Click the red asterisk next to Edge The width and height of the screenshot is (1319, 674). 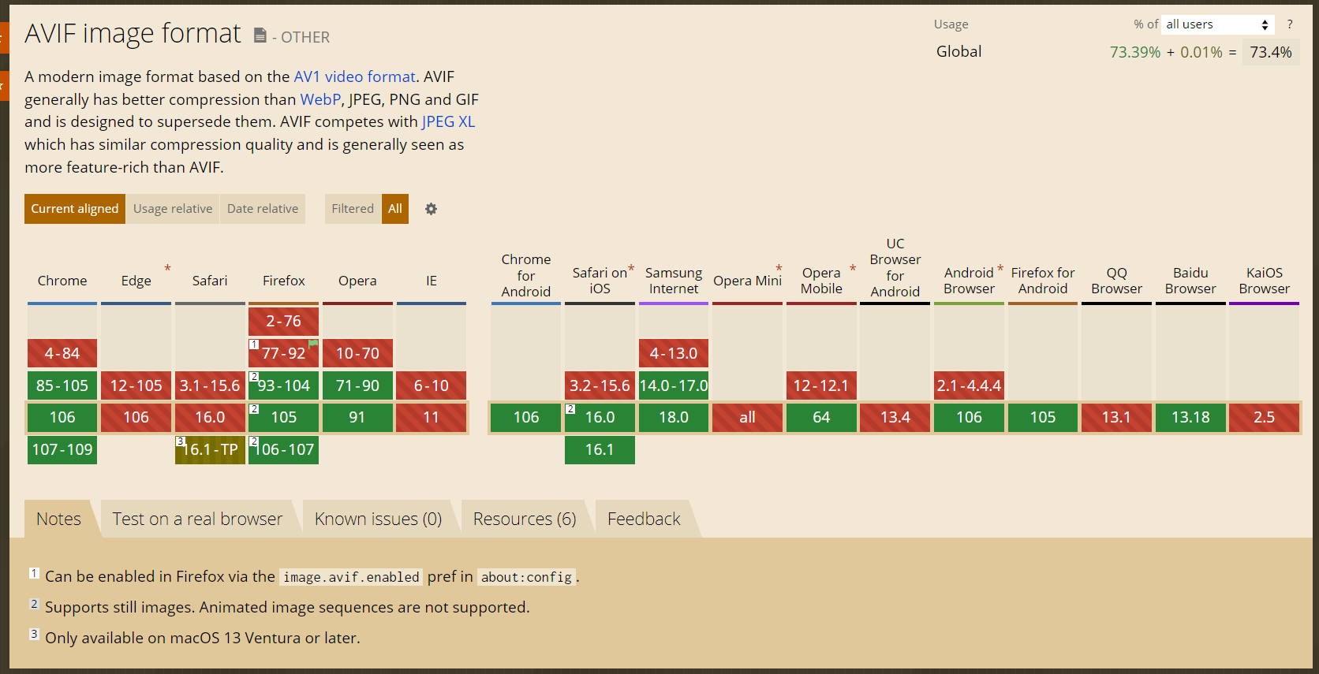click(x=167, y=268)
